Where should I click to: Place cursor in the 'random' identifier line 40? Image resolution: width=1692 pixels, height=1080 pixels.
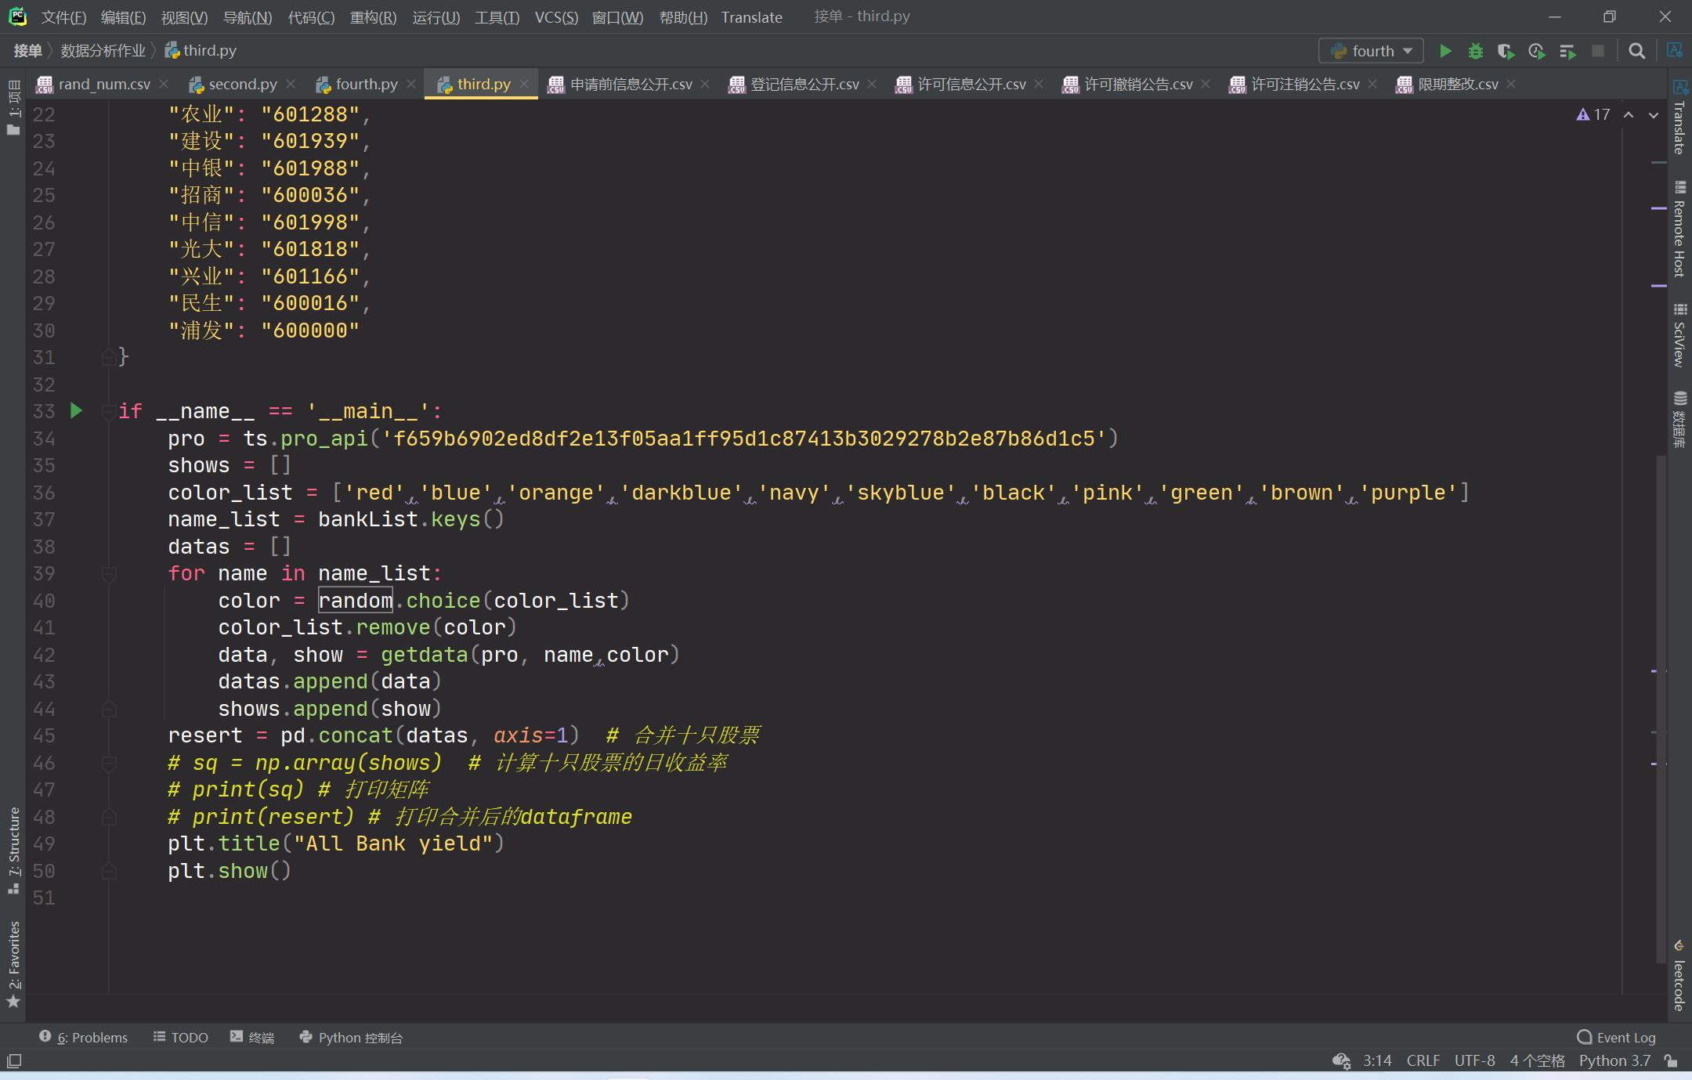point(355,601)
